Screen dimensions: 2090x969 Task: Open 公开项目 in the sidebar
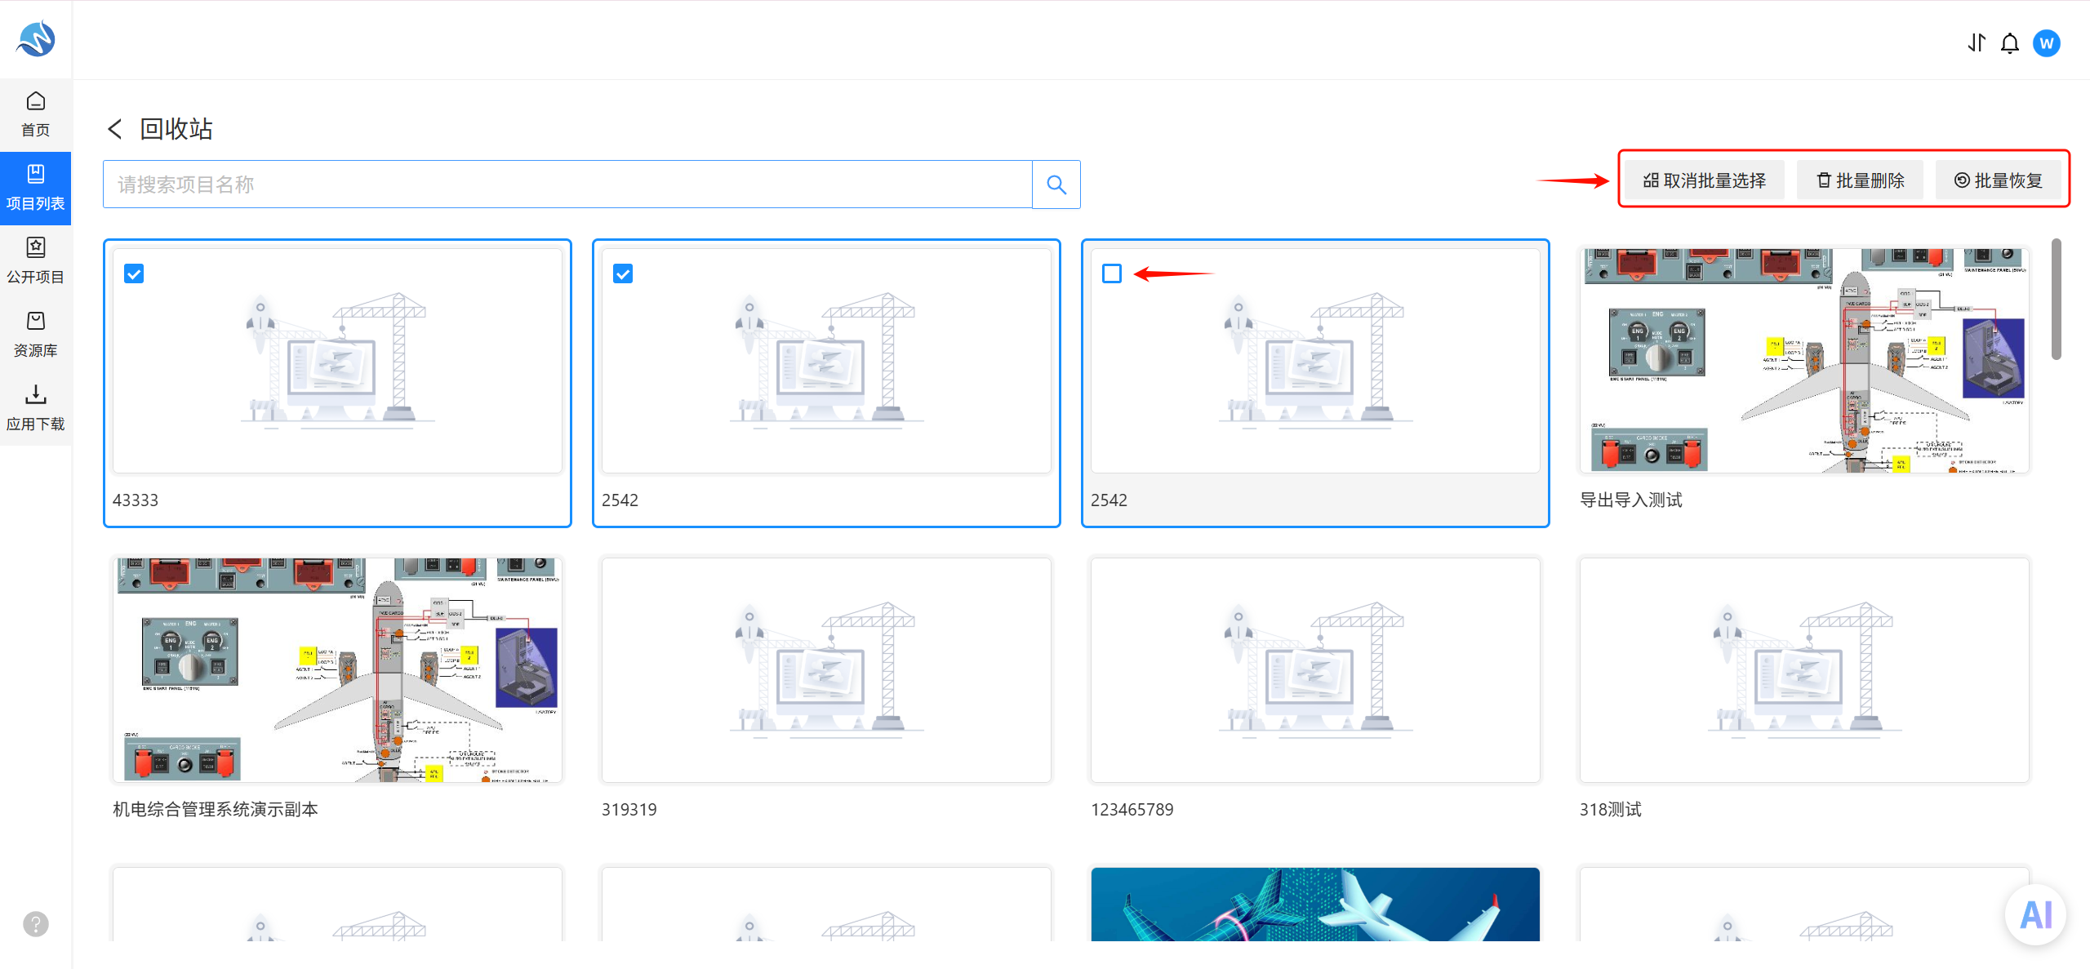click(x=35, y=261)
